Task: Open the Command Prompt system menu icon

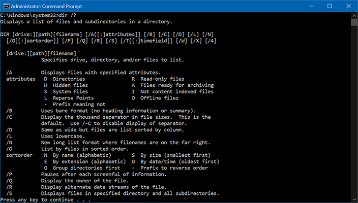Action: tap(6, 6)
